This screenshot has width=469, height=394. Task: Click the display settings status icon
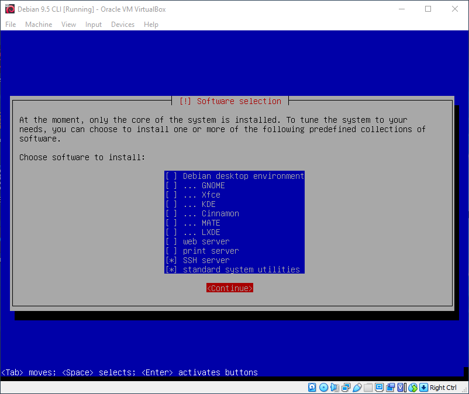(380, 388)
